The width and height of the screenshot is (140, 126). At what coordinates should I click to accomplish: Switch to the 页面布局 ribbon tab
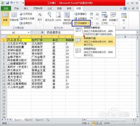[x=38, y=8]
